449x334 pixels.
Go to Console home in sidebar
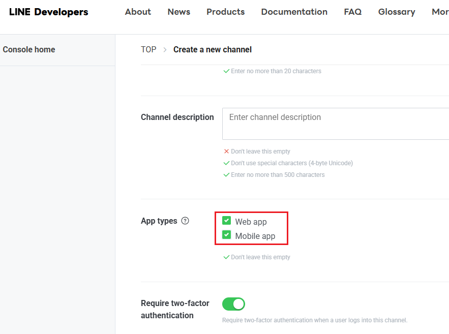point(29,50)
